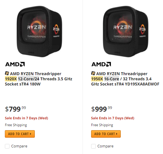This screenshot has width=163, height=154.
Task: Open the AMD RYZEN Threadripper 1920X title link
Action: point(39,79)
